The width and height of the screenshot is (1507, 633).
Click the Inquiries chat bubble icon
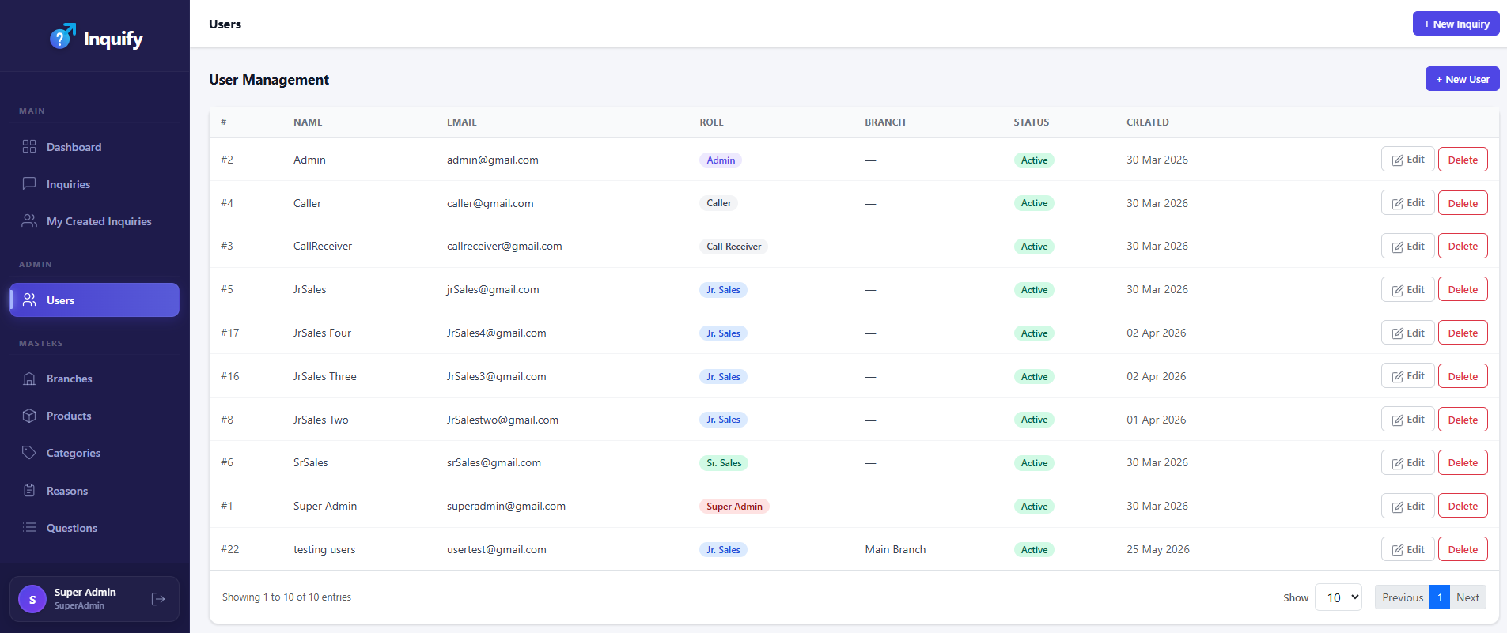click(x=29, y=183)
